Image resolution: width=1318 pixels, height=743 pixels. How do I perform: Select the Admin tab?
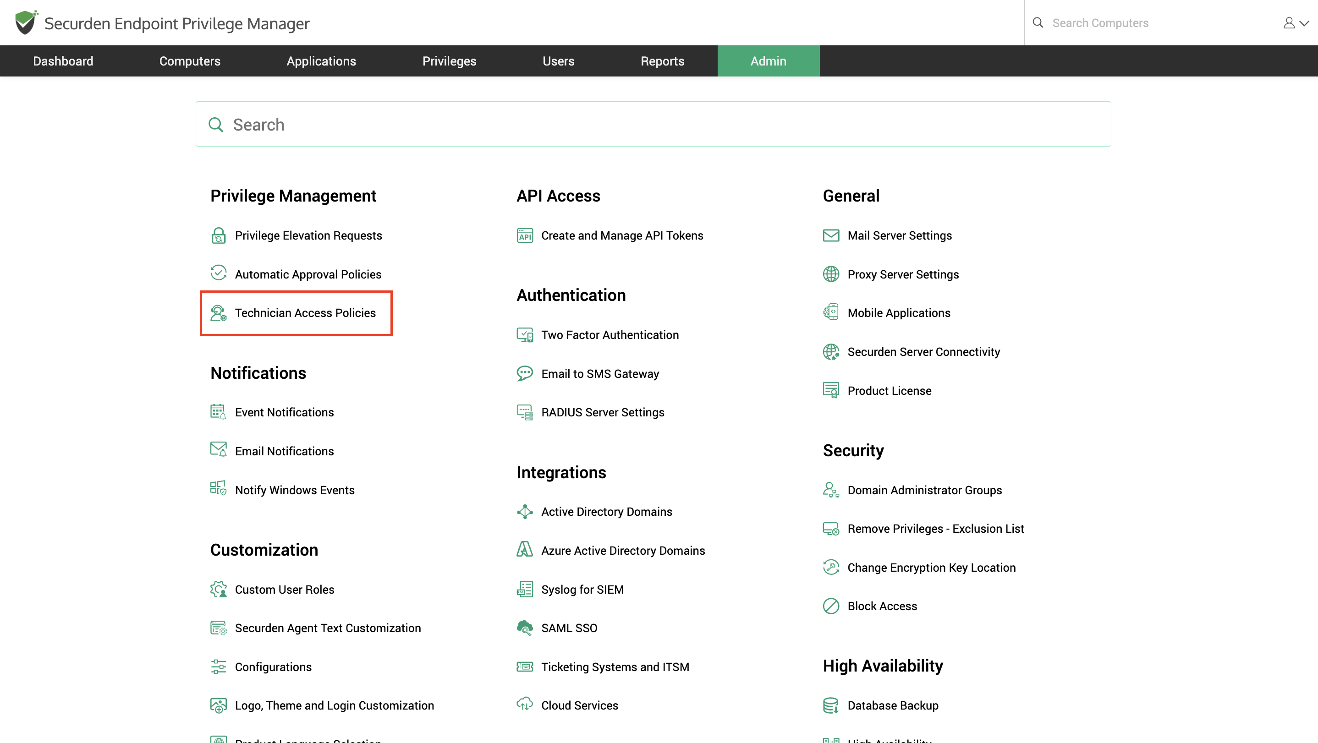[x=769, y=61]
